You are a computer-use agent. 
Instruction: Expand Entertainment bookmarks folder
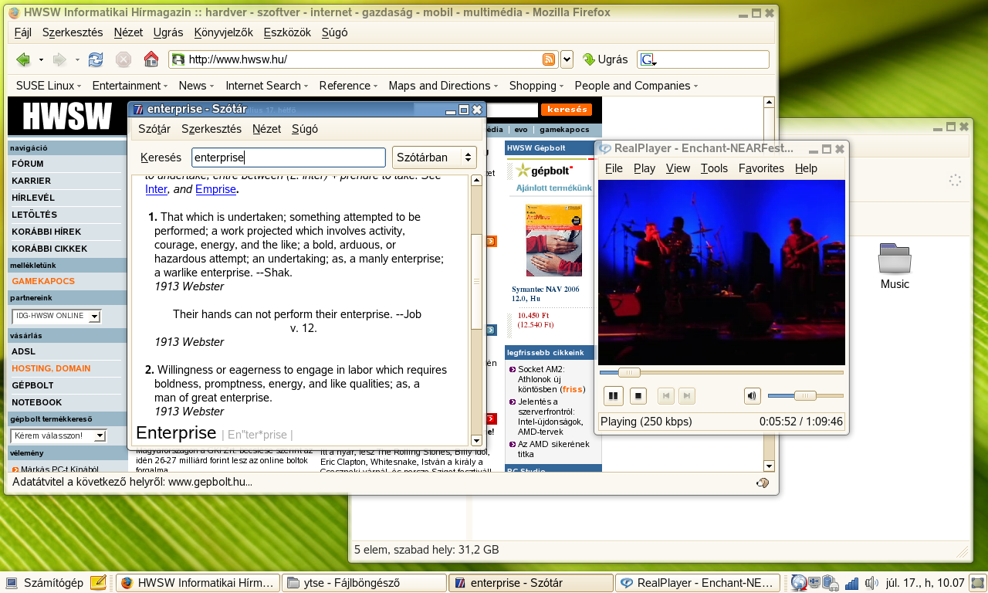click(x=130, y=86)
